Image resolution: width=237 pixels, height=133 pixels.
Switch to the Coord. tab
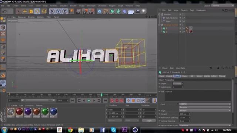point(169,76)
